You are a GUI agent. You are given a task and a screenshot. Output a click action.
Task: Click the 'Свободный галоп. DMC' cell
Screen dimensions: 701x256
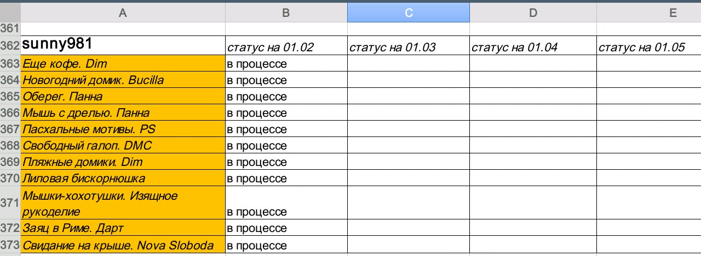click(123, 146)
